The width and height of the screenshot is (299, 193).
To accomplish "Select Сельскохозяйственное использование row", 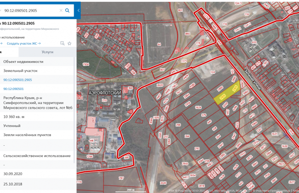I will (x=37, y=156).
